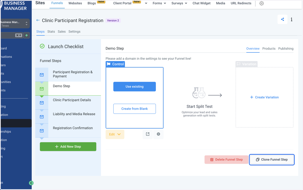Click the Start Split Test text

click(x=199, y=107)
